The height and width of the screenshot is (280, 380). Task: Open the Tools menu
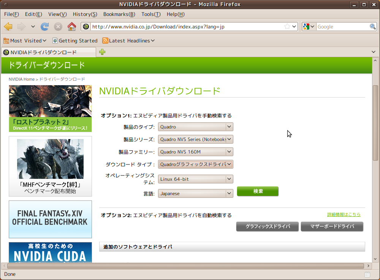pos(151,14)
